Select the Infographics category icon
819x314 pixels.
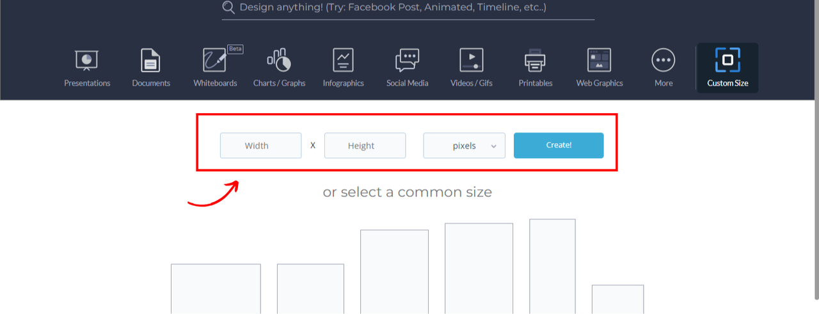pos(343,61)
